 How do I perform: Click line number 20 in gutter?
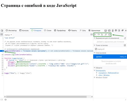pos(2,73)
